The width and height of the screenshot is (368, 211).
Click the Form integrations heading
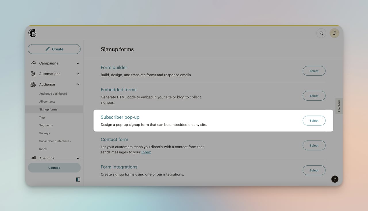(119, 167)
